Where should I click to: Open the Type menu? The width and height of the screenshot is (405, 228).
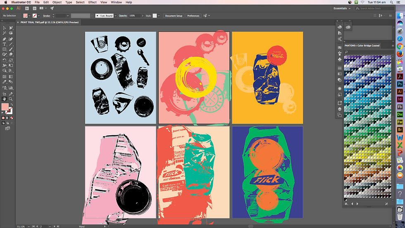click(69, 2)
